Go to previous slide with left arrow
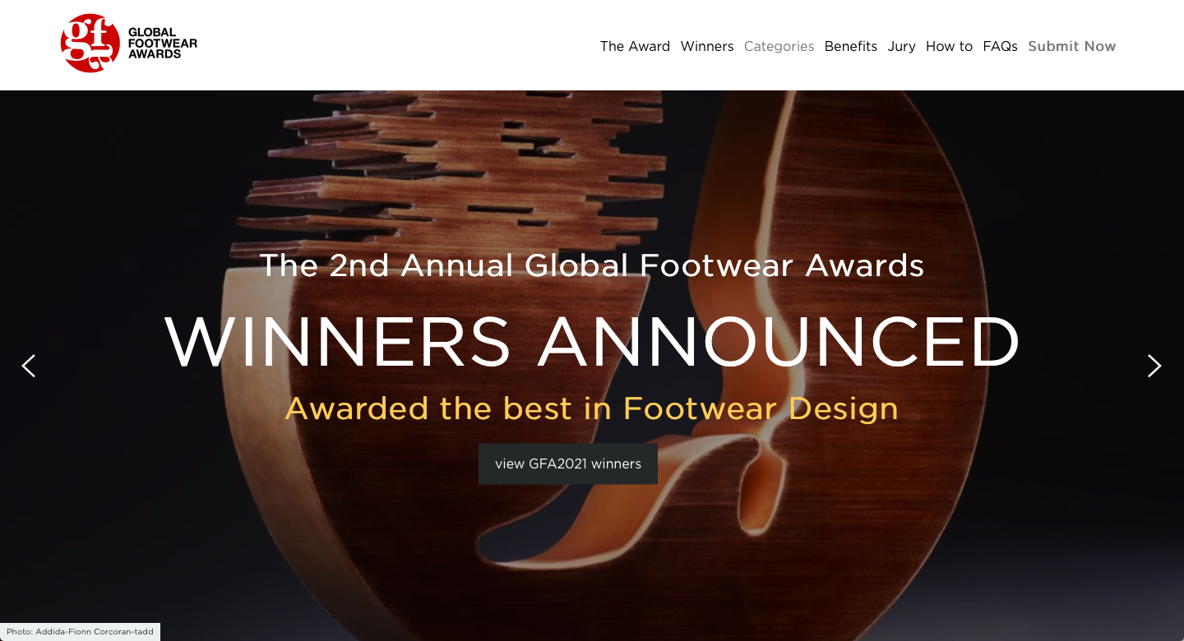 click(29, 366)
